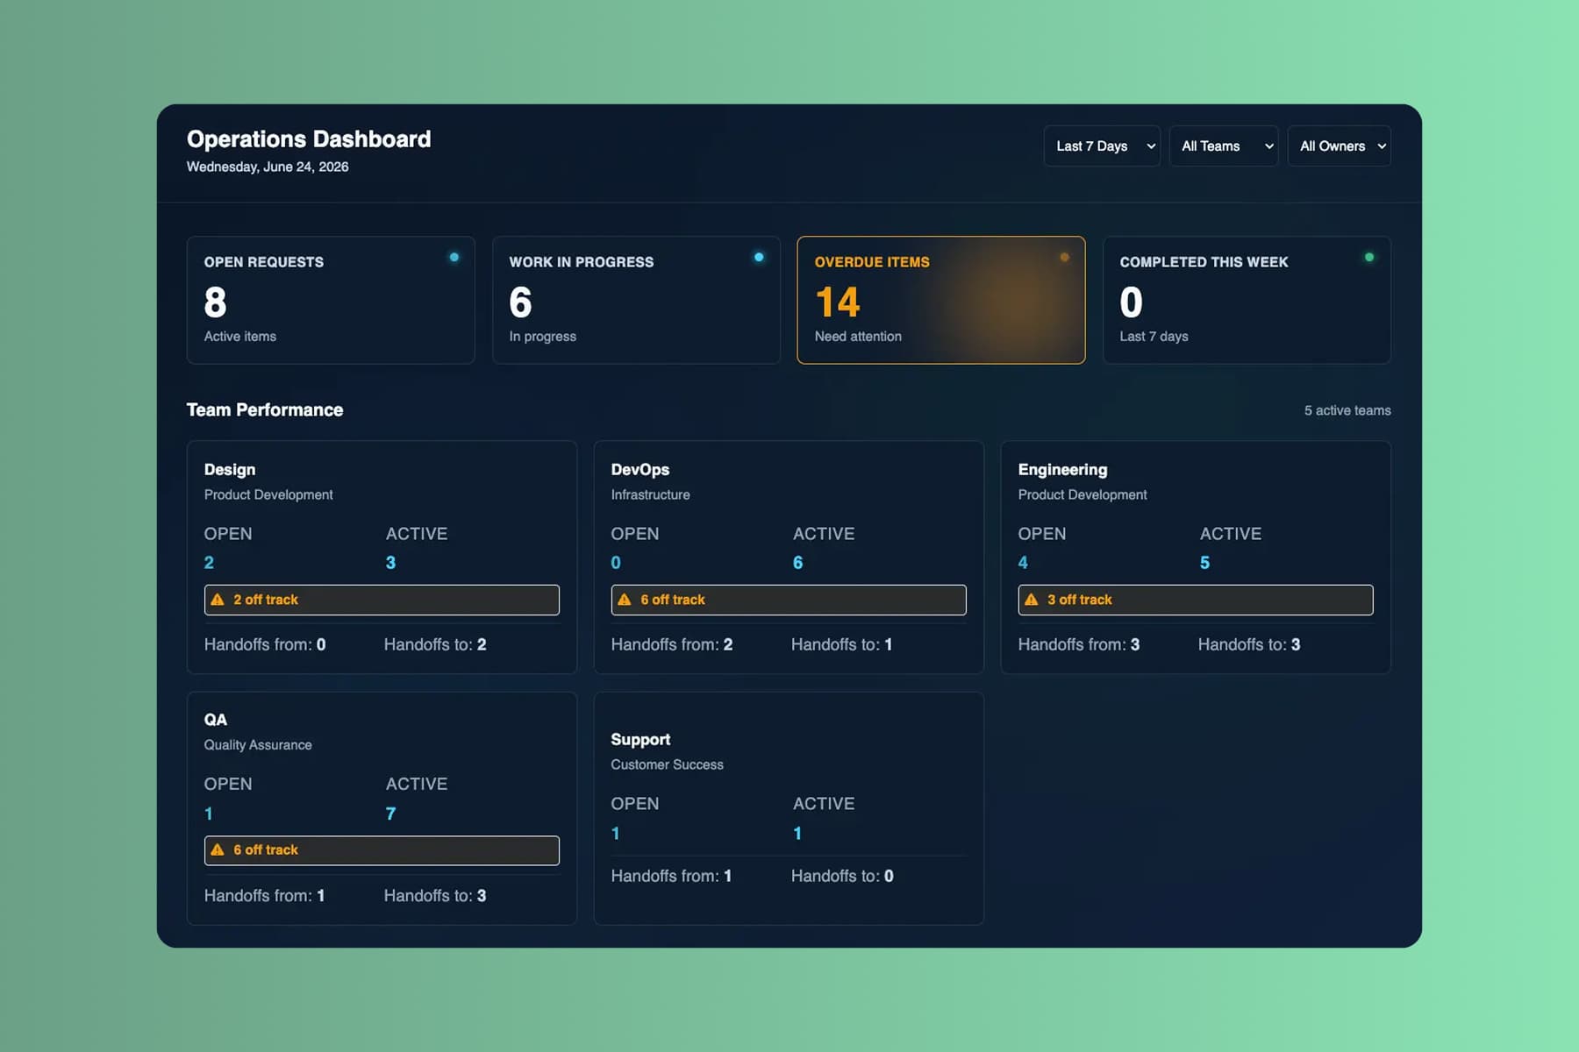Image resolution: width=1579 pixels, height=1052 pixels.
Task: Click Engineering's ACTIVE value 5
Action: coord(1205,563)
